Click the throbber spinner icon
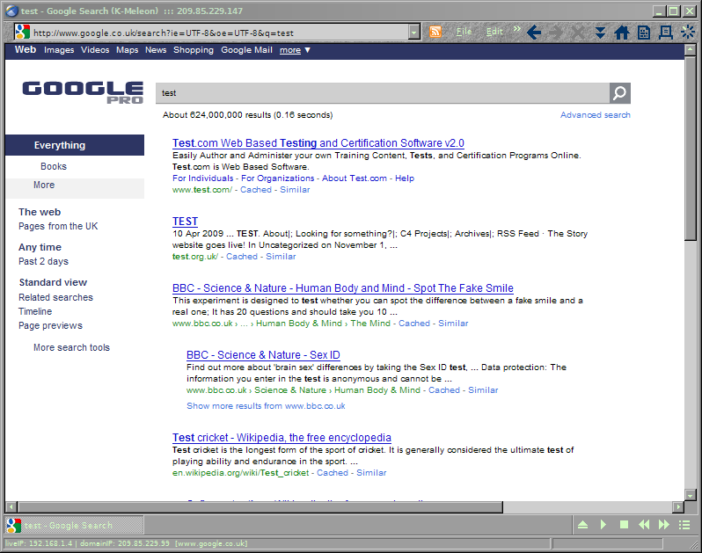 pos(688,33)
